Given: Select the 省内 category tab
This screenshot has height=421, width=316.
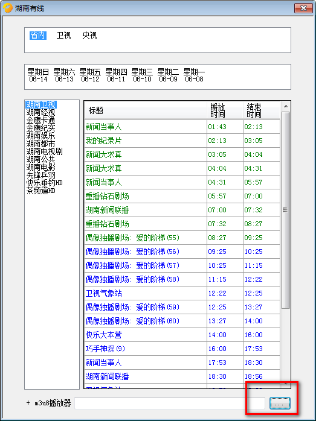Looking at the screenshot, I should click(38, 36).
